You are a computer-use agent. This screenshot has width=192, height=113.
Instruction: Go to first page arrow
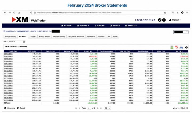(76, 108)
